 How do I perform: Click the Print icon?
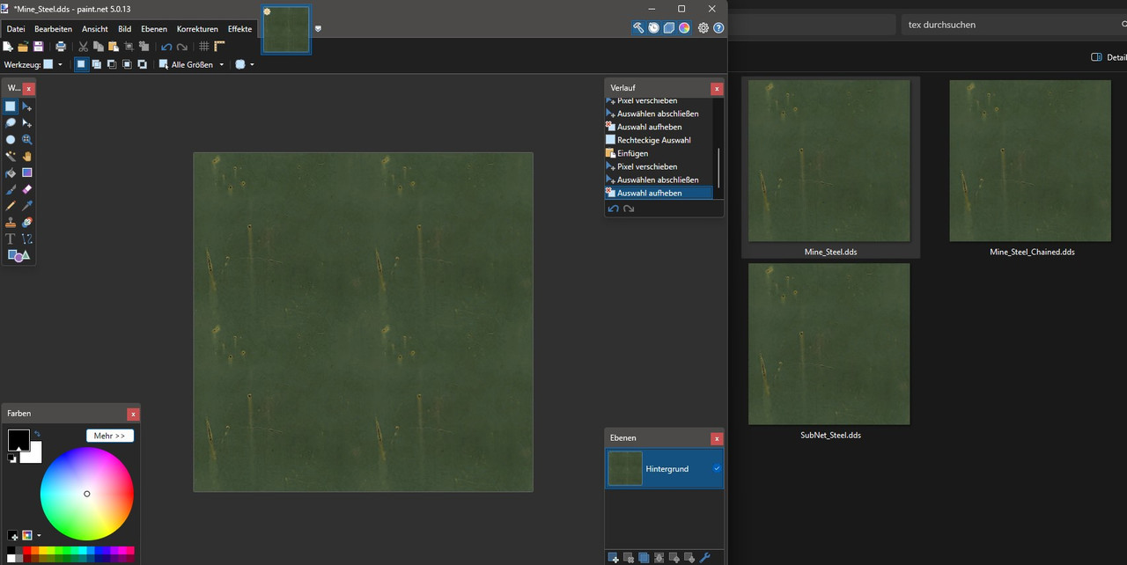click(61, 47)
